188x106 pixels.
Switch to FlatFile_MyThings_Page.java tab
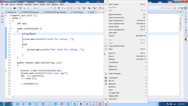tap(55, 12)
